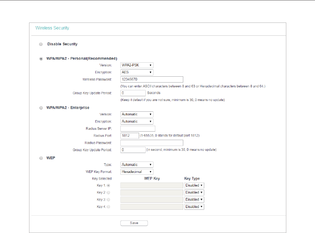
Task: Choose the WPA/WPA2 - Enterprise radio option
Action: click(x=41, y=108)
